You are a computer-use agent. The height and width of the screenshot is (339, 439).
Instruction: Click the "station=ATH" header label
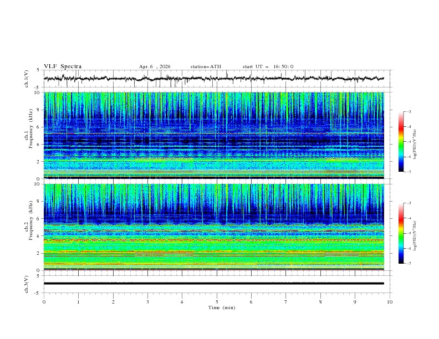pyautogui.click(x=206, y=66)
